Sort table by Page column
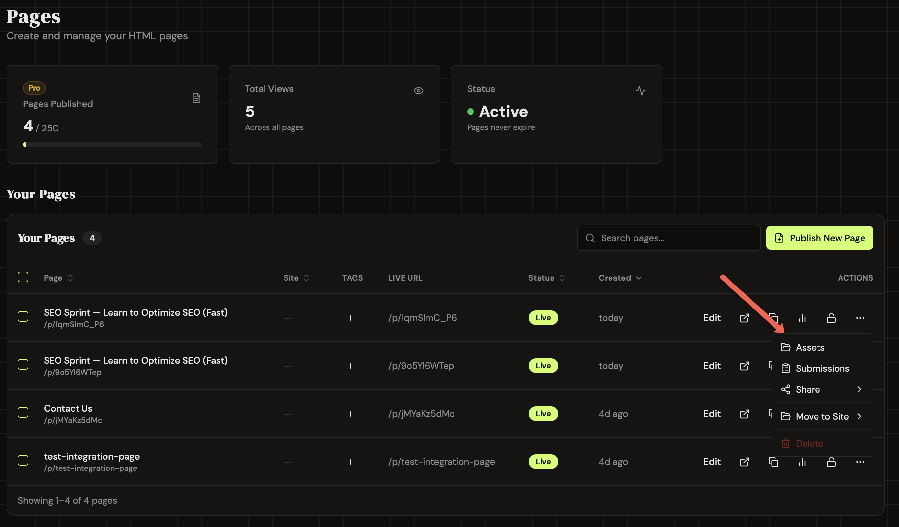Image resolution: width=899 pixels, height=527 pixels. point(58,278)
